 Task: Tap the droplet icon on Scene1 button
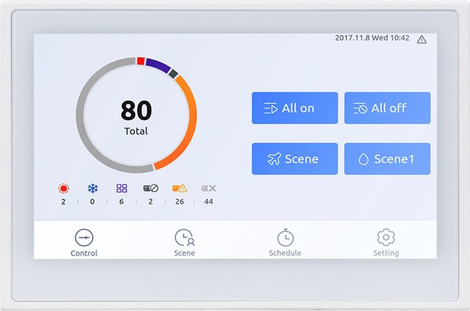[363, 159]
